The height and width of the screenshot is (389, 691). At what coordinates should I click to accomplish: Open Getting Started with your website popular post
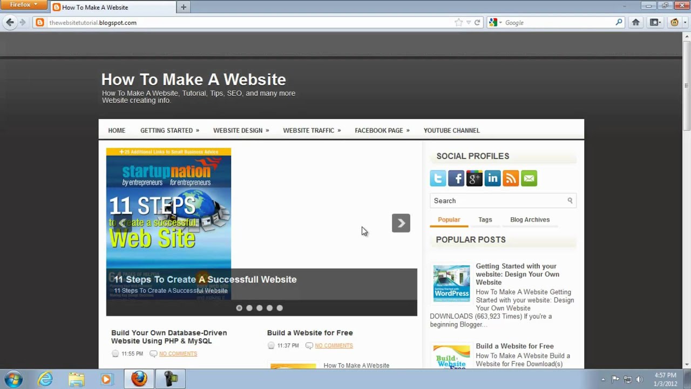517,274
